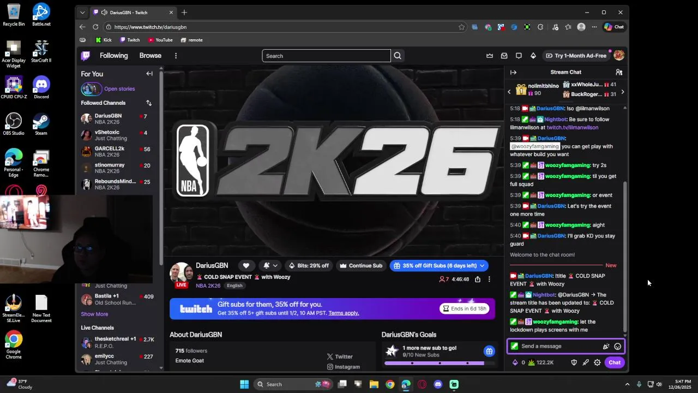Screen dimensions: 698x393
Task: Click the Continue Sub button
Action: tap(361, 266)
